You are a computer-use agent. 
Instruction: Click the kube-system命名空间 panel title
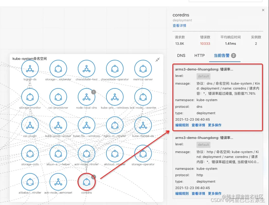coord(30,59)
